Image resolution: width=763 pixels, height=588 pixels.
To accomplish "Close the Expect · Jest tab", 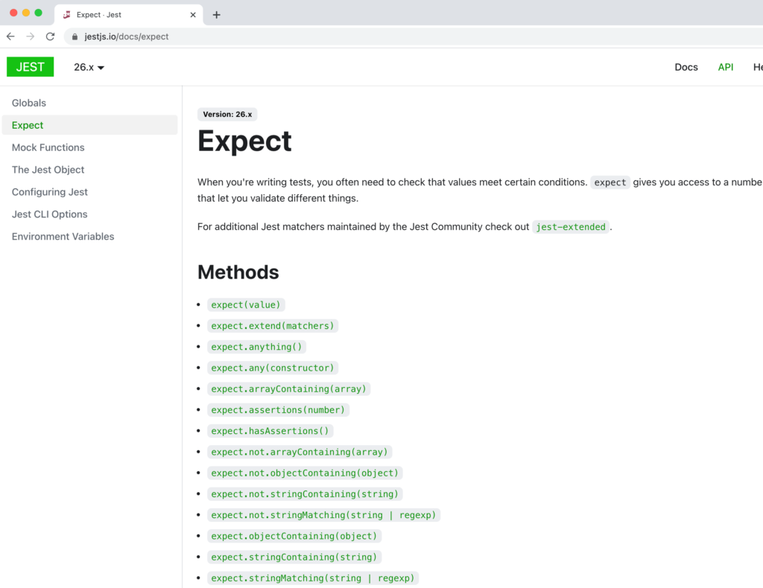I will point(193,15).
